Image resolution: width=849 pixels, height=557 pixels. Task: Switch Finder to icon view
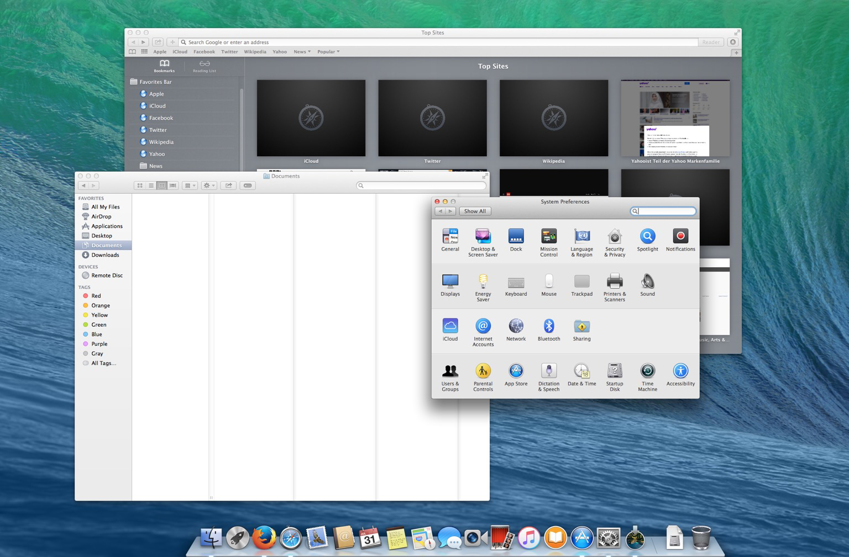[140, 185]
